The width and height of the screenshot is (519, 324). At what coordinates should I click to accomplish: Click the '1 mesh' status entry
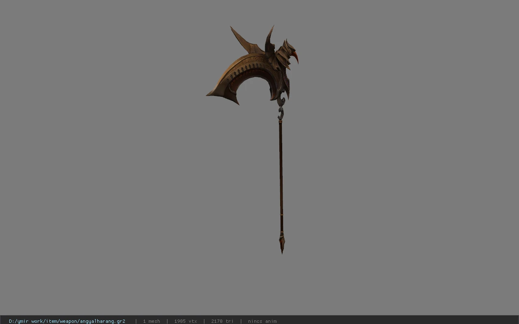click(x=151, y=321)
